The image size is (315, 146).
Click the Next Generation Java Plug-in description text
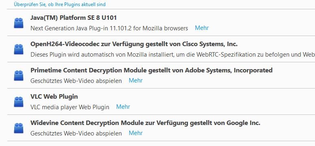(x=109, y=28)
